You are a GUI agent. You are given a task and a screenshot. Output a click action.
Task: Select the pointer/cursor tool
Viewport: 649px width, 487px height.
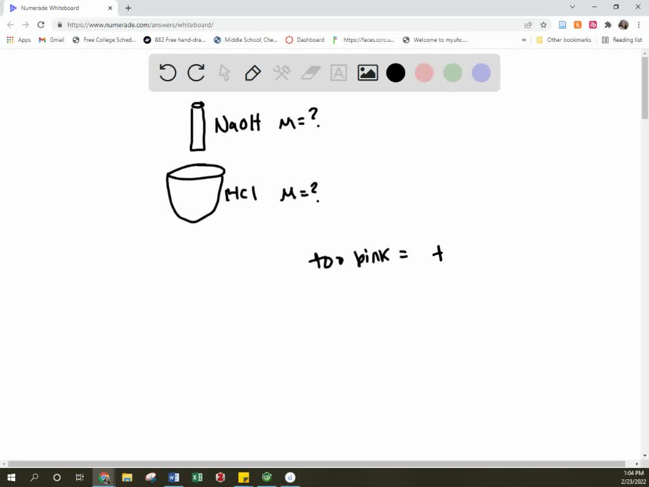point(224,72)
